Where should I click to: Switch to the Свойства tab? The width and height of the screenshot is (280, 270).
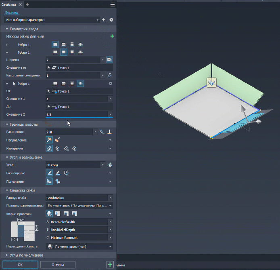[8, 4]
